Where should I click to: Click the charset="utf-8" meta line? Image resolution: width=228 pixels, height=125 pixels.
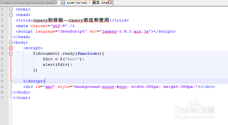pyautogui.click(x=45, y=26)
